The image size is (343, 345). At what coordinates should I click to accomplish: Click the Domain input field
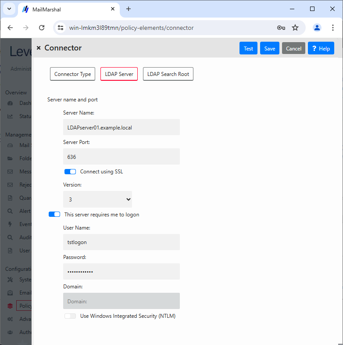pyautogui.click(x=121, y=301)
